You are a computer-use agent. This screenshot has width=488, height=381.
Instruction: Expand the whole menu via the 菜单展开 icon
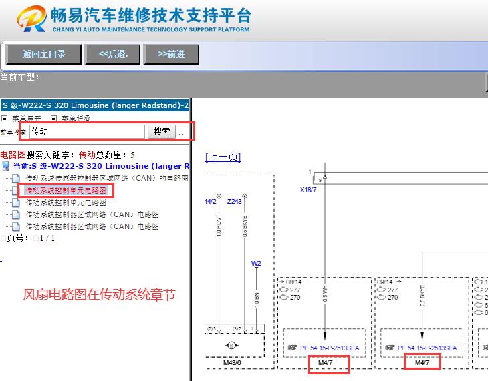click(x=5, y=118)
